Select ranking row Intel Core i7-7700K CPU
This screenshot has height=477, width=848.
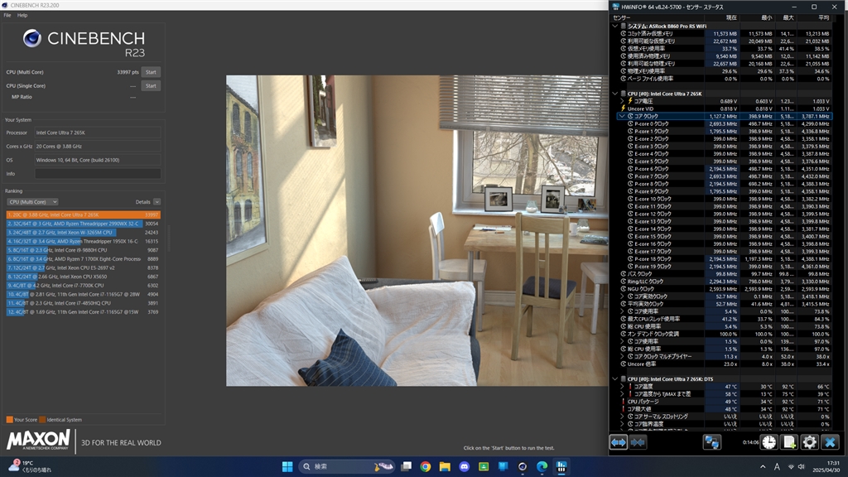84,285
